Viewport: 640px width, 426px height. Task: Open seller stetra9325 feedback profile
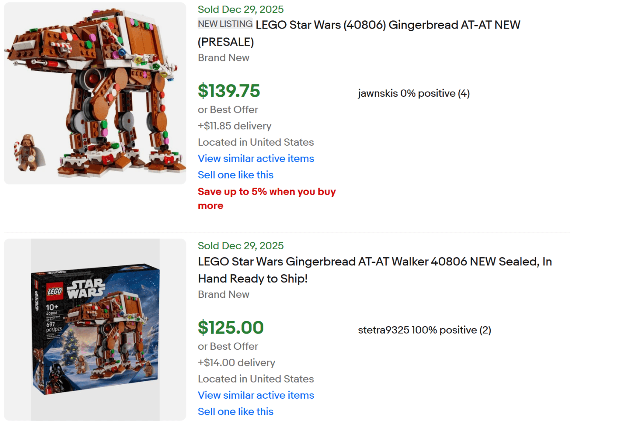424,330
